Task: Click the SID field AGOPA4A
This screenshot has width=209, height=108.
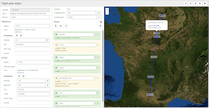Action: click(32, 45)
